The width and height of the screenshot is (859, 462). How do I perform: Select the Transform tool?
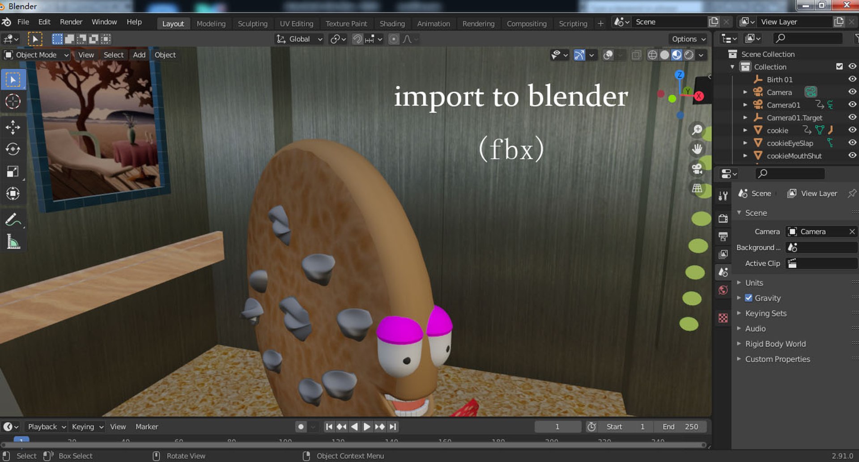(x=13, y=193)
